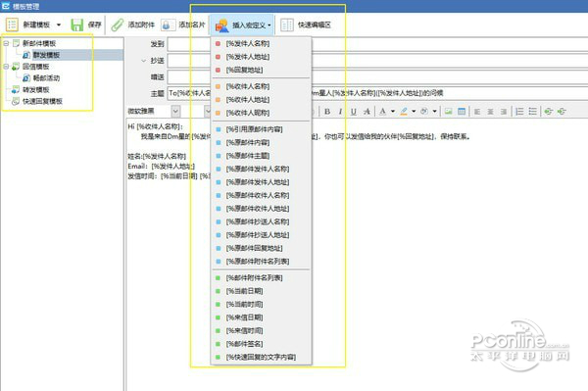Click the 发到 recipient field
This screenshot has width=588, height=391.
377,44
